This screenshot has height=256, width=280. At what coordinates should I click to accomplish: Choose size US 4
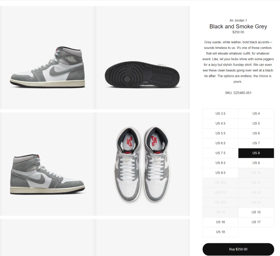(256, 114)
